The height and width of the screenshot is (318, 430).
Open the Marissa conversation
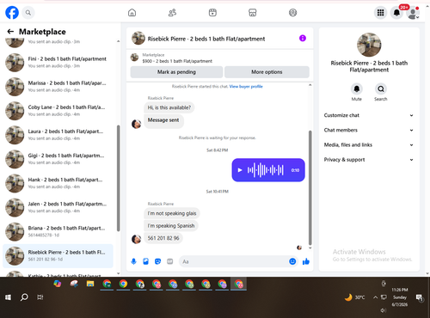click(x=58, y=87)
